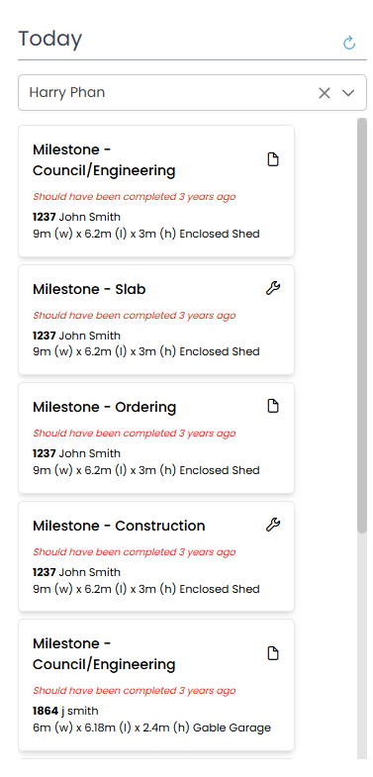Screen dimensions: 373x777
Task: Click wrench icon on Milestone - Construction card
Action: pos(273,525)
